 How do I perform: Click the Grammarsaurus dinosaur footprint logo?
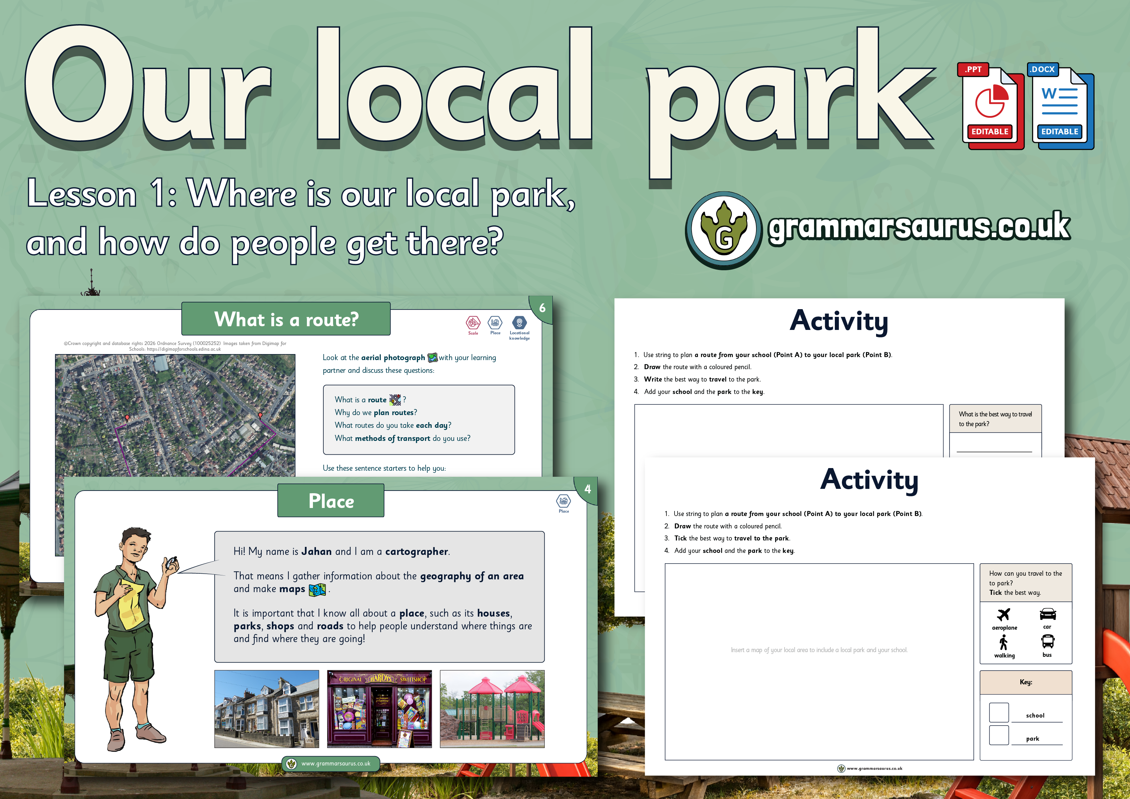723,230
